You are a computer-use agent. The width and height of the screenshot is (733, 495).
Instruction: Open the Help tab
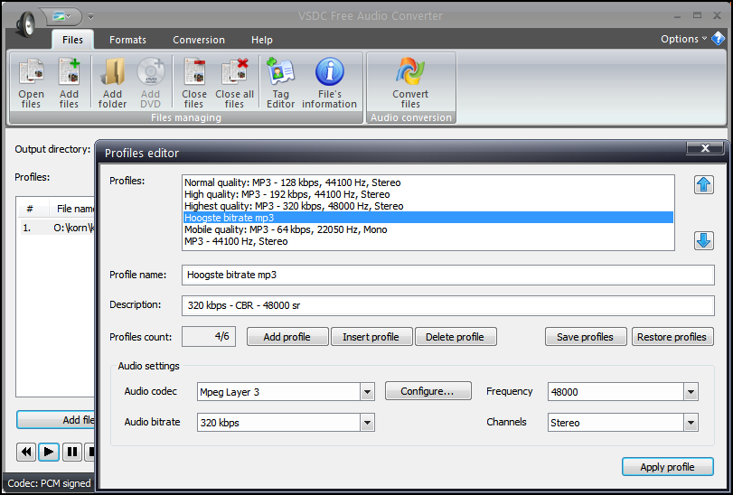[262, 40]
